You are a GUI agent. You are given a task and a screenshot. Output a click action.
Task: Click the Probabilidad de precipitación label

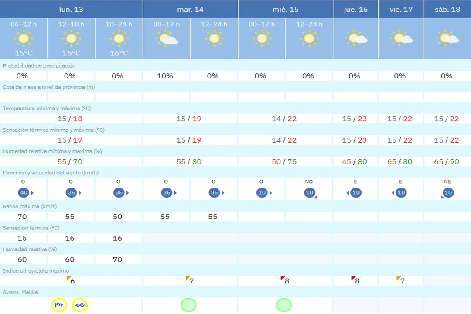click(39, 65)
